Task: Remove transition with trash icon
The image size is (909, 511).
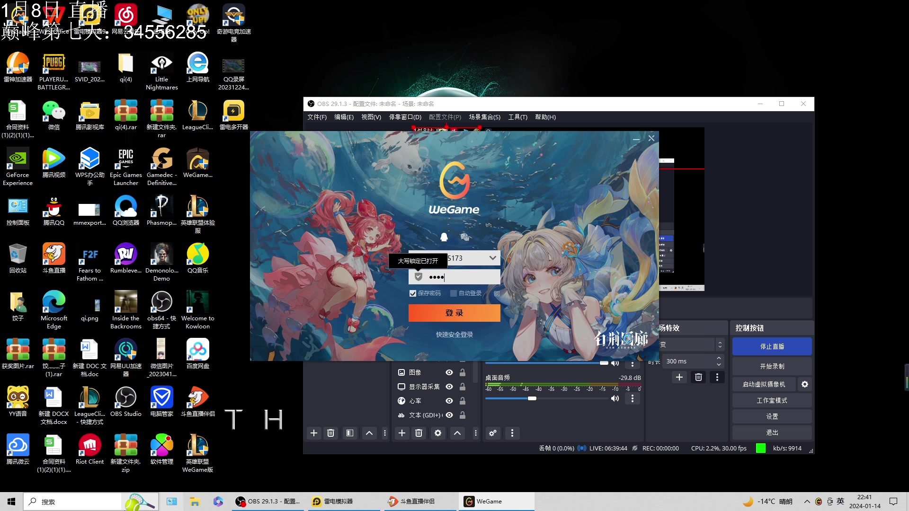Action: (x=698, y=377)
